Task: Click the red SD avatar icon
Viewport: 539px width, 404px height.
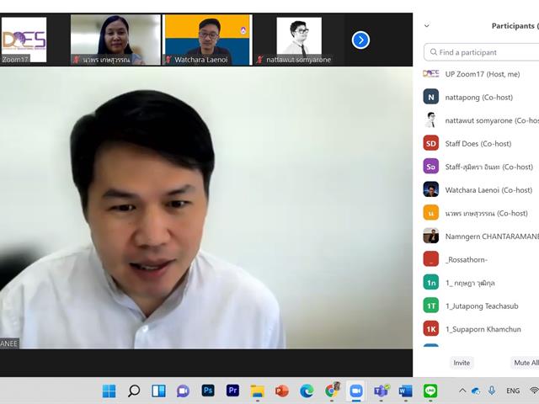Action: pyautogui.click(x=431, y=143)
